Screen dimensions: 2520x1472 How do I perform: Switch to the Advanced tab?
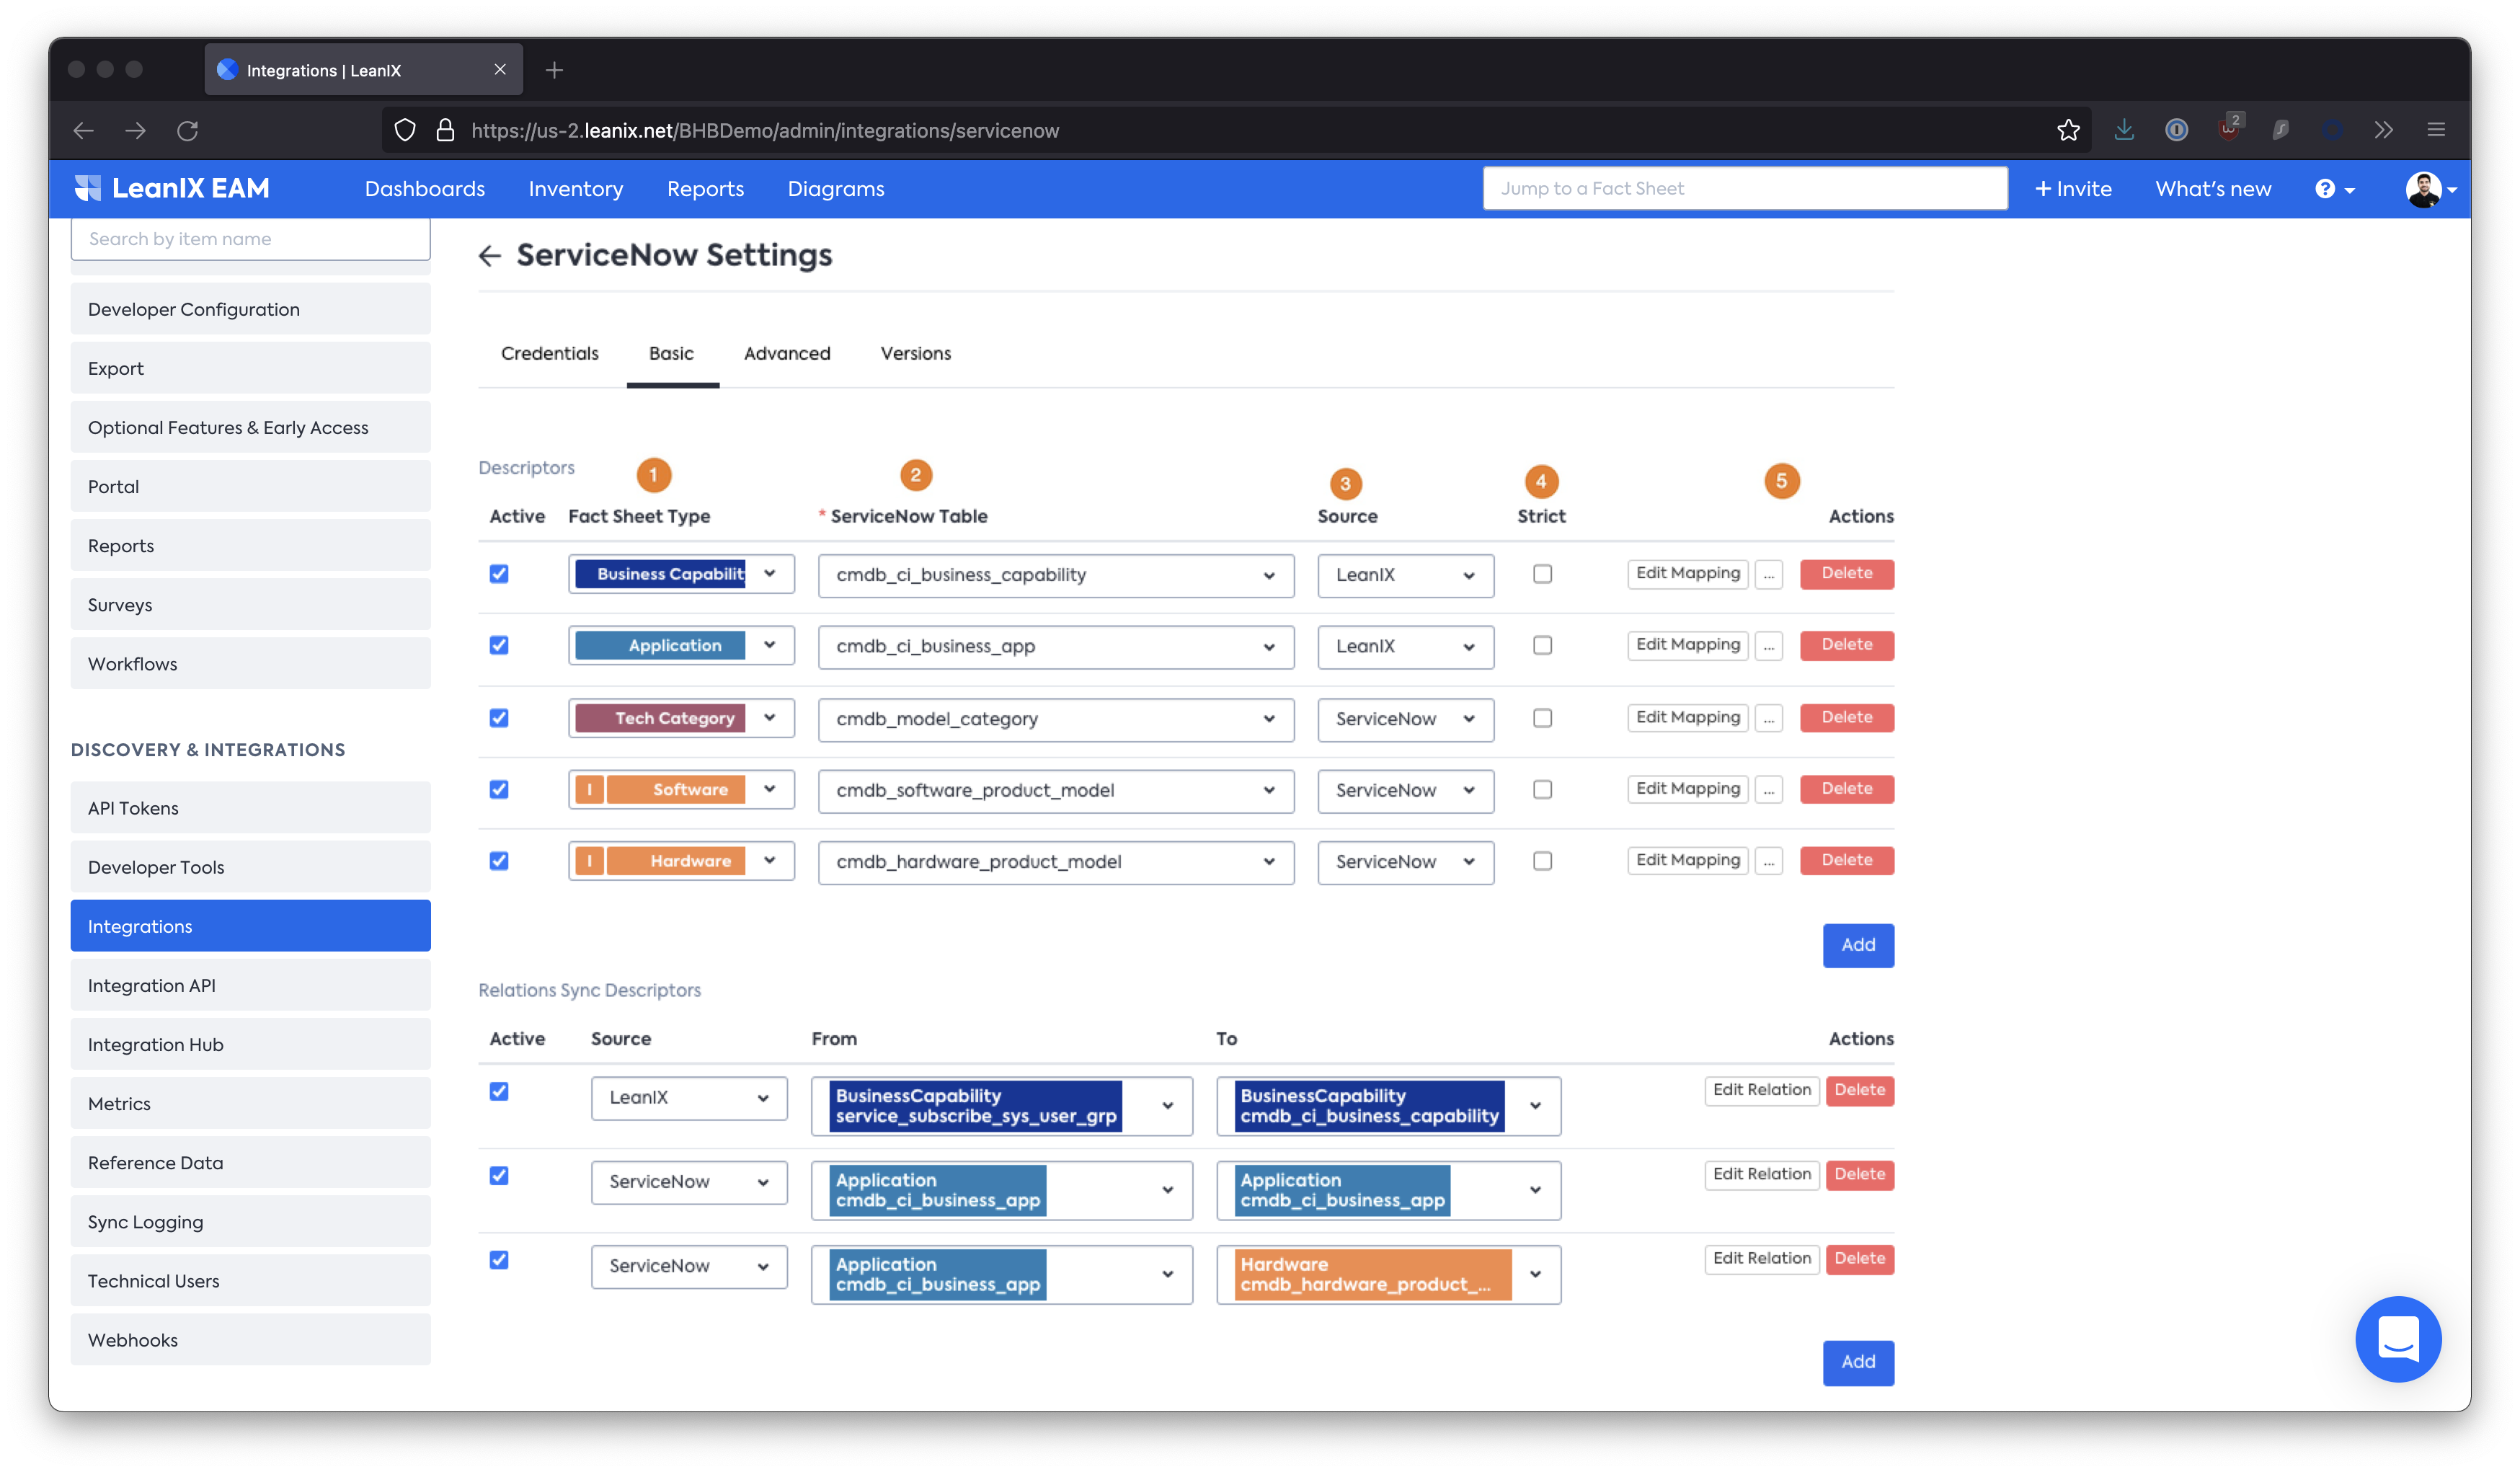[787, 353]
